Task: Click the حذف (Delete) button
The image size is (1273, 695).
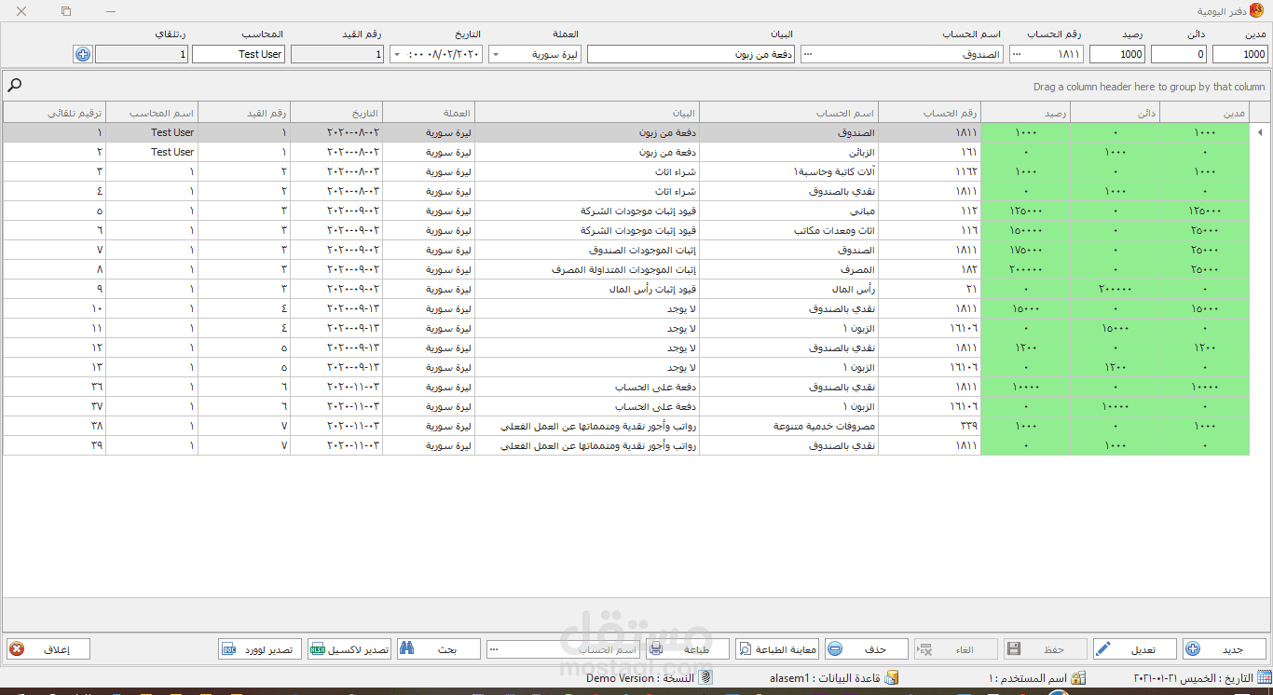Action: 866,649
